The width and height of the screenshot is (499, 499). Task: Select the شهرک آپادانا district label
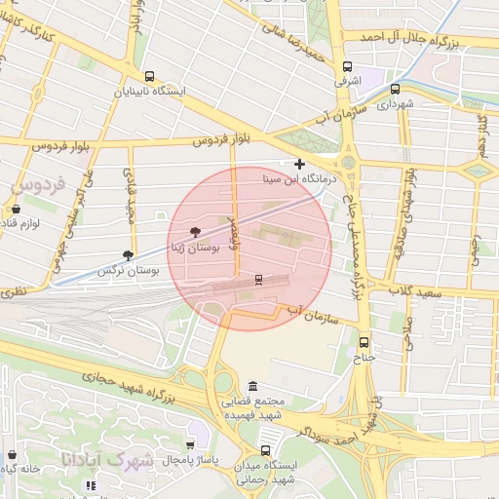click(107, 460)
